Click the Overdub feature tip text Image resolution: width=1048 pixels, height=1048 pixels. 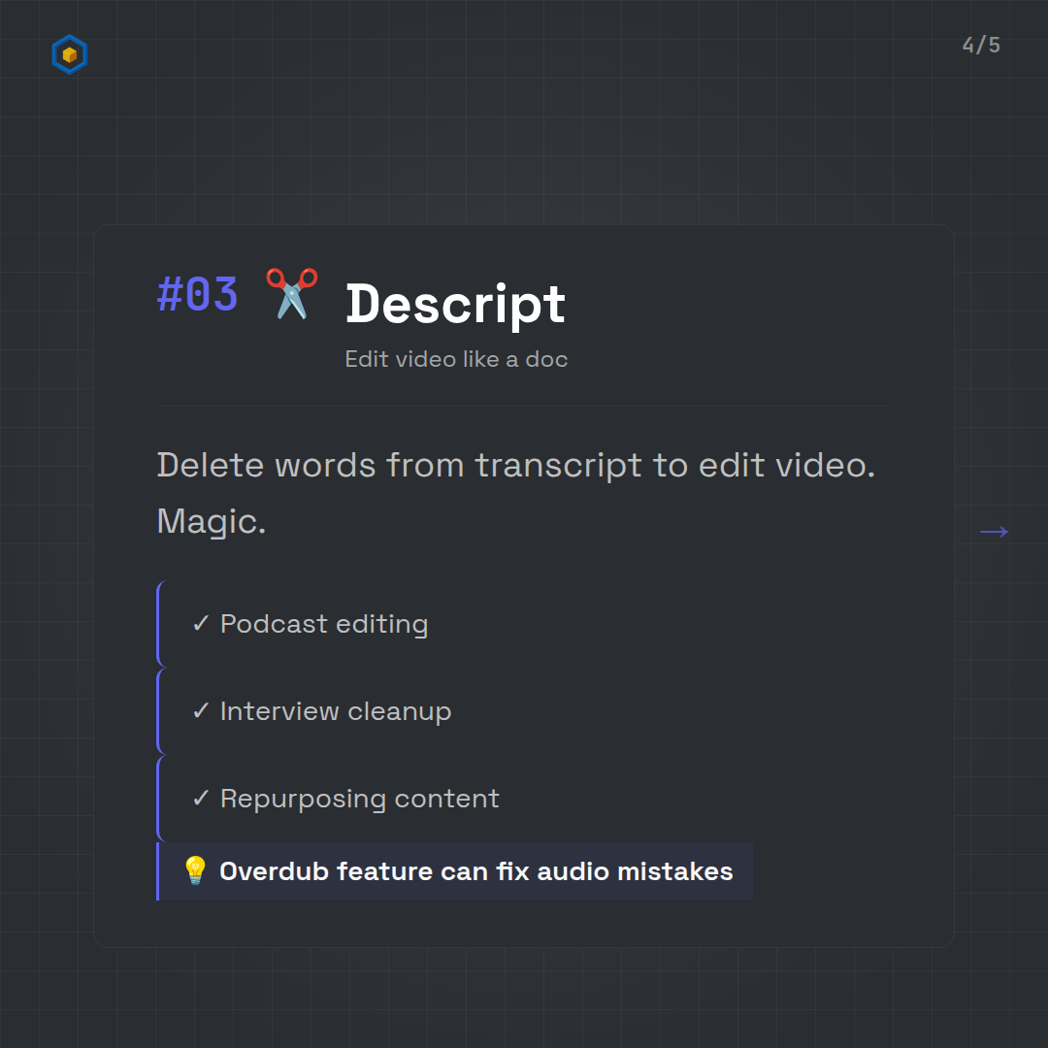click(x=475, y=871)
